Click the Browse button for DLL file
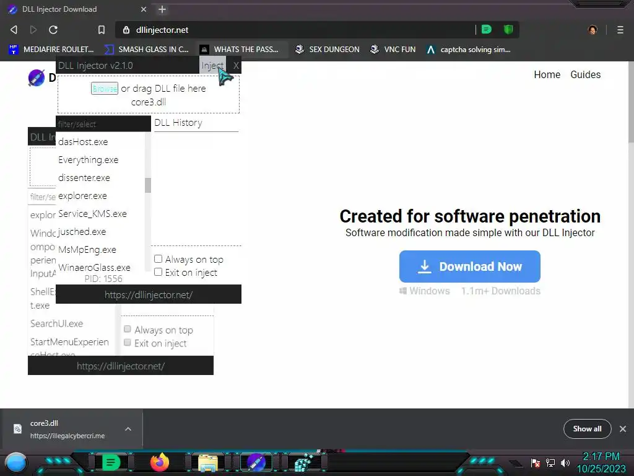The image size is (634, 476). coord(104,88)
